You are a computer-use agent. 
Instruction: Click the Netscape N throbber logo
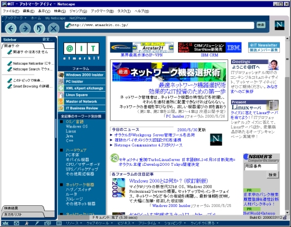(279, 25)
